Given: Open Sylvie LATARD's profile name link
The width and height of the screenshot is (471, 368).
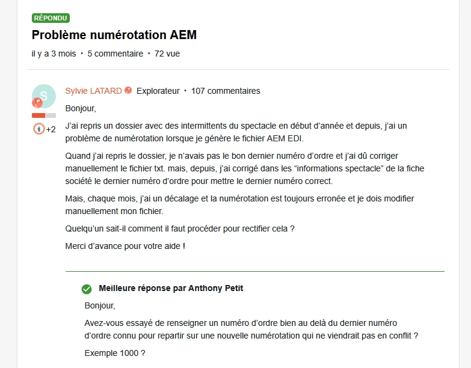Looking at the screenshot, I should [93, 91].
